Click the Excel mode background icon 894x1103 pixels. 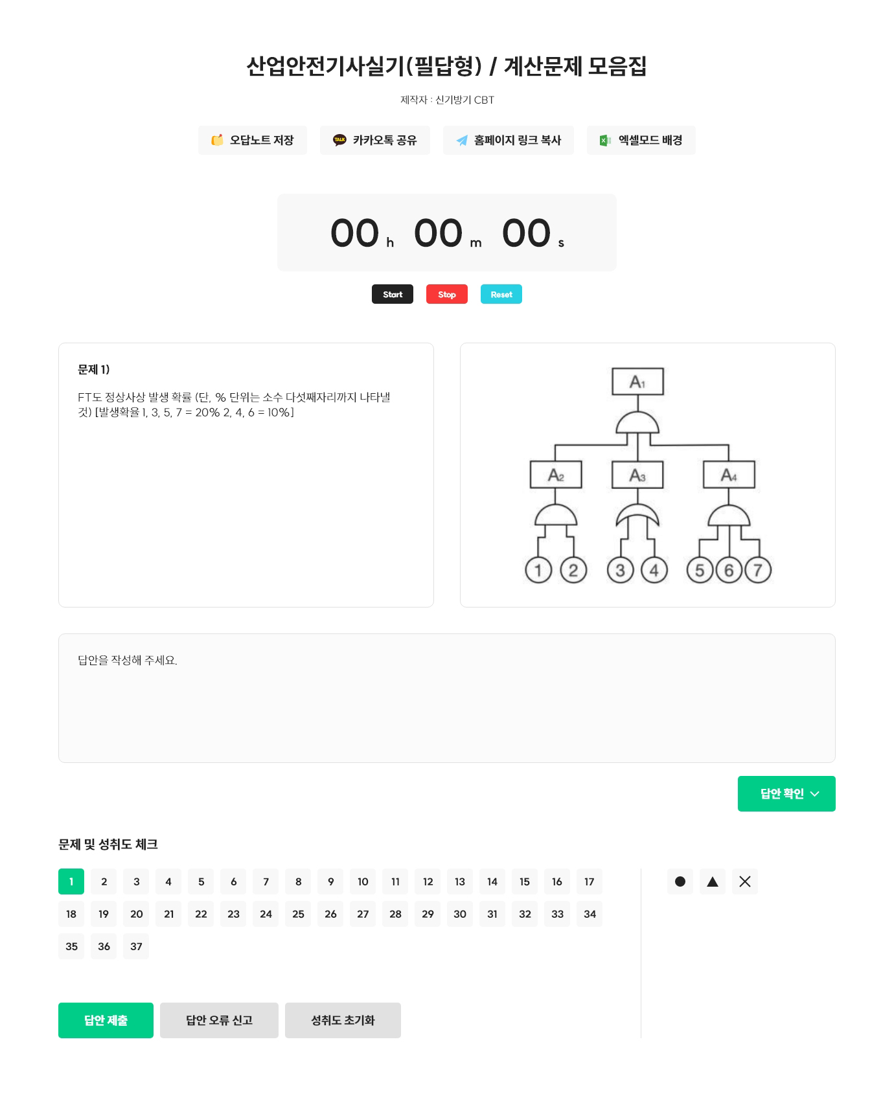(x=605, y=140)
